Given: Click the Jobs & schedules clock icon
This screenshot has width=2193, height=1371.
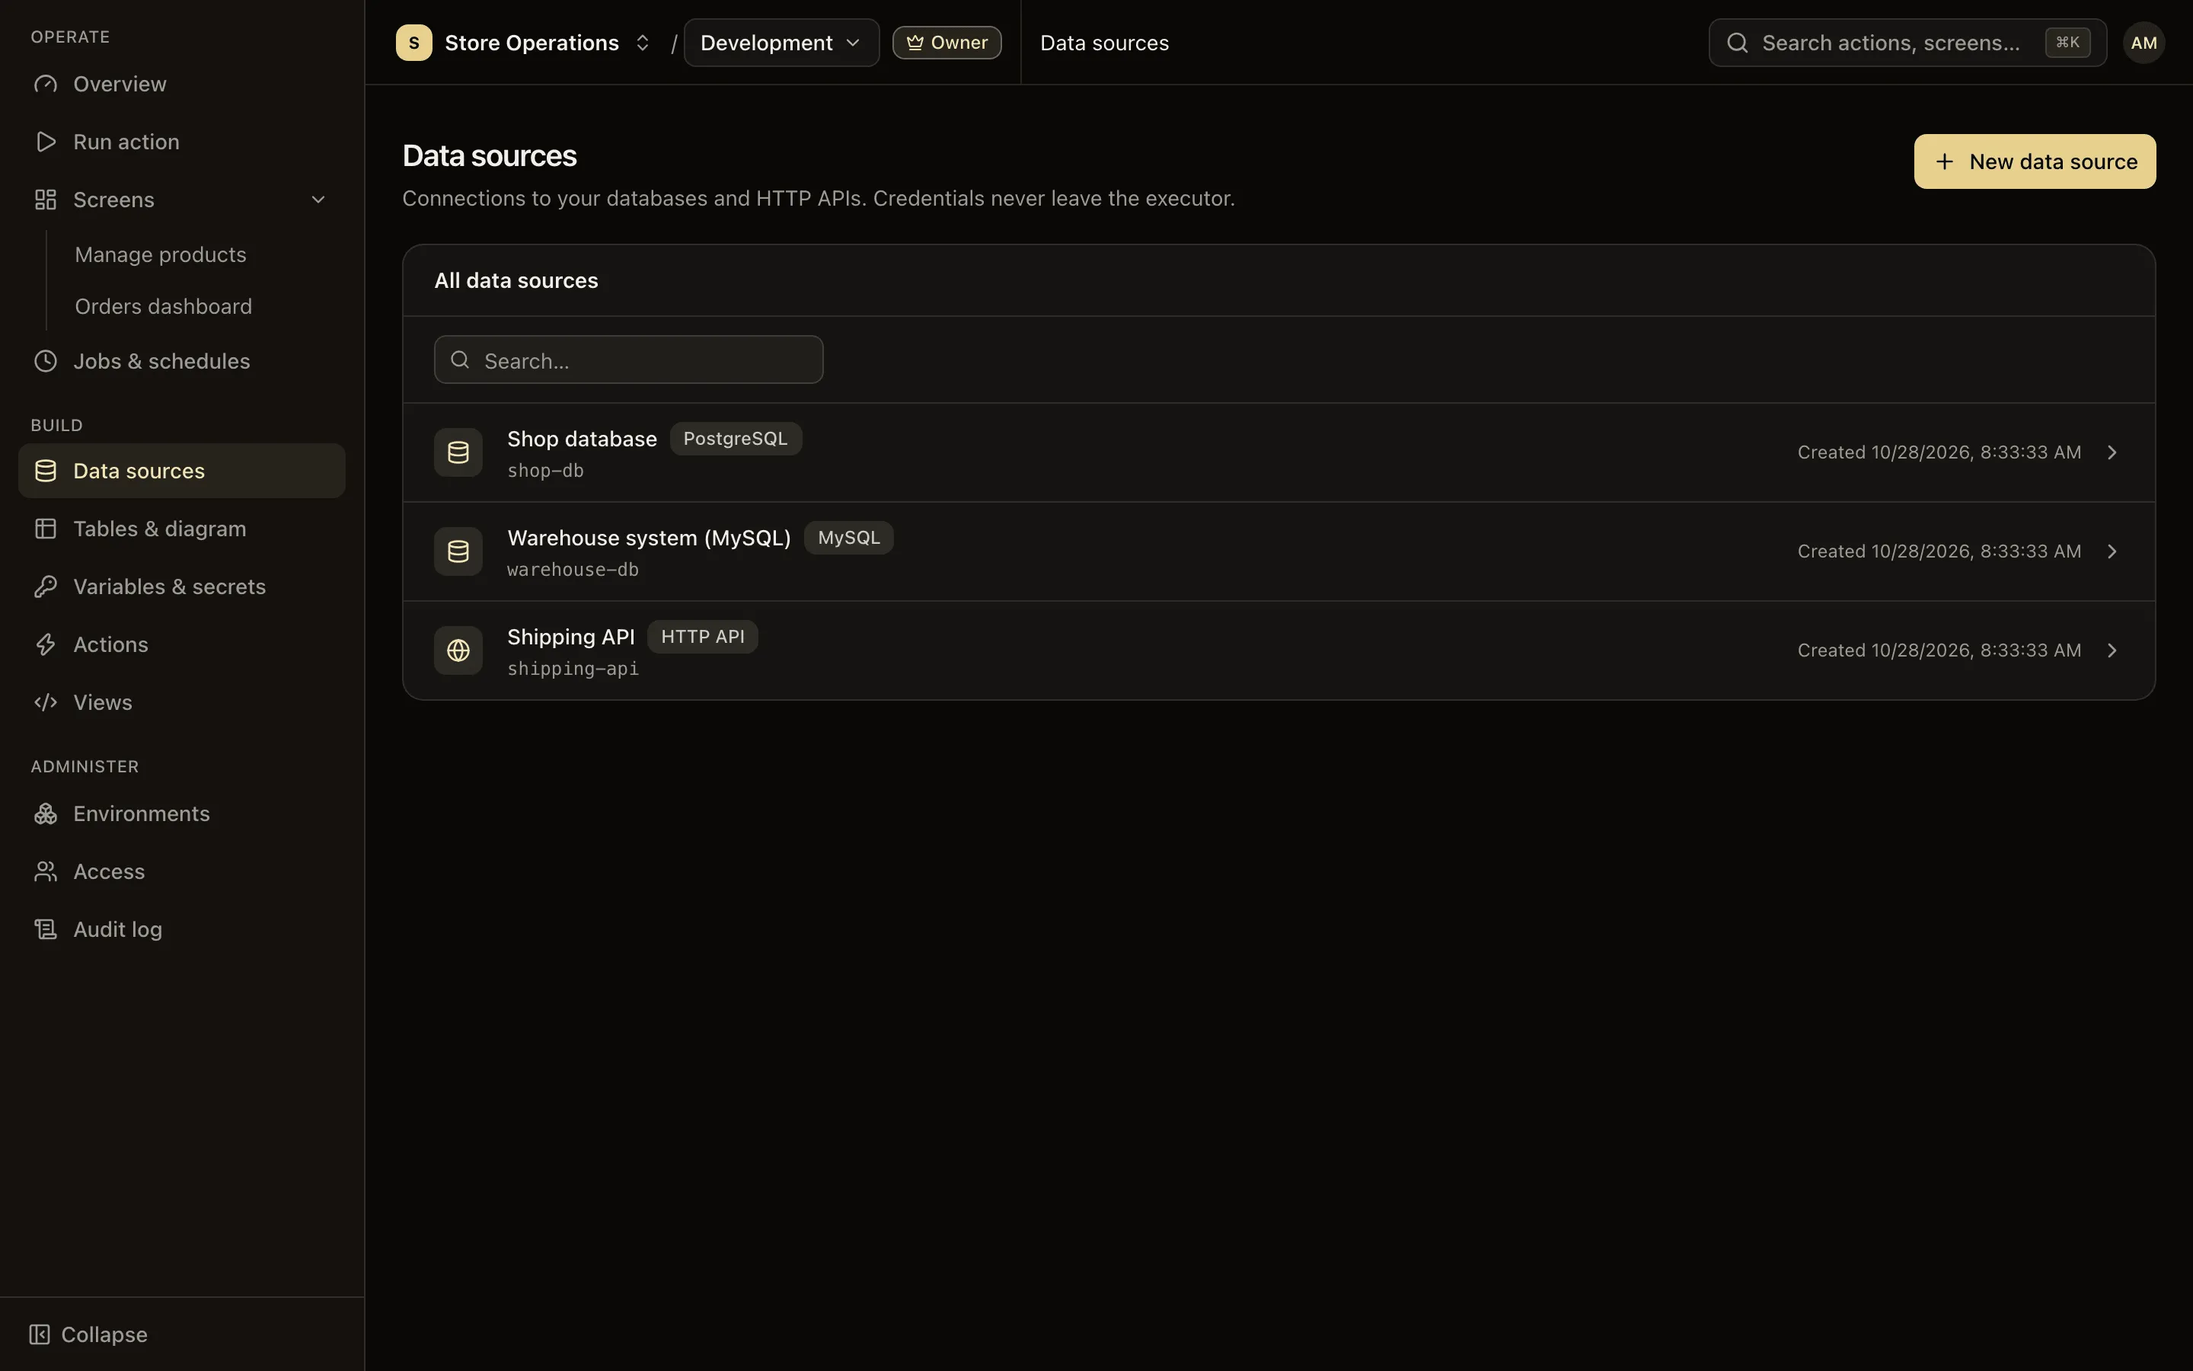Looking at the screenshot, I should click(x=46, y=361).
